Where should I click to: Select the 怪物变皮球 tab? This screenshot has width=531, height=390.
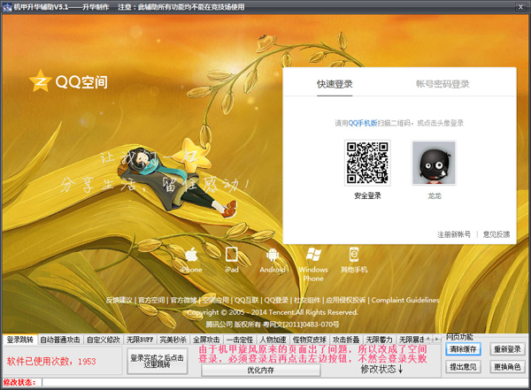click(310, 340)
